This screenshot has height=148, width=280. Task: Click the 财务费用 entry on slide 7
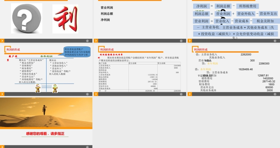coord(204,84)
